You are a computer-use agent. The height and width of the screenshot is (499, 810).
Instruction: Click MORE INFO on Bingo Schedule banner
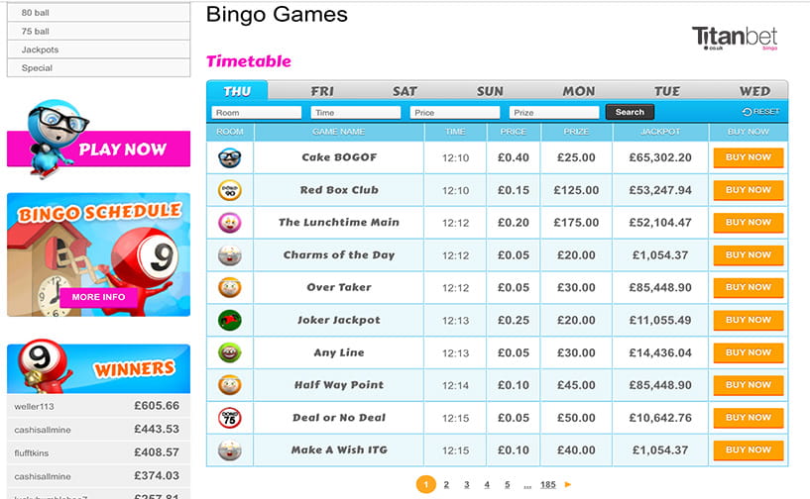pos(98,297)
